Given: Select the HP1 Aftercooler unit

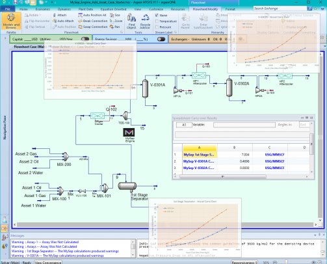Looking at the screenshot, I should (199, 75).
